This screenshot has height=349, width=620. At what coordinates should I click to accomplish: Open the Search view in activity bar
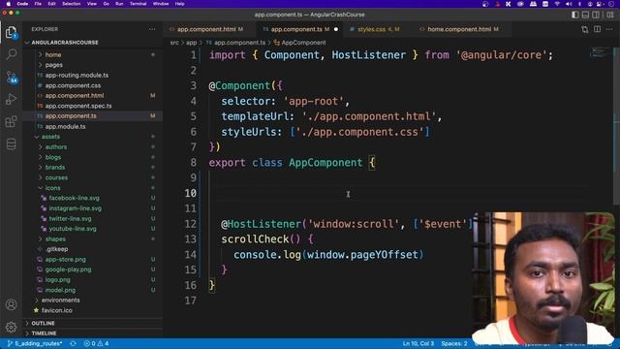pos(11,54)
